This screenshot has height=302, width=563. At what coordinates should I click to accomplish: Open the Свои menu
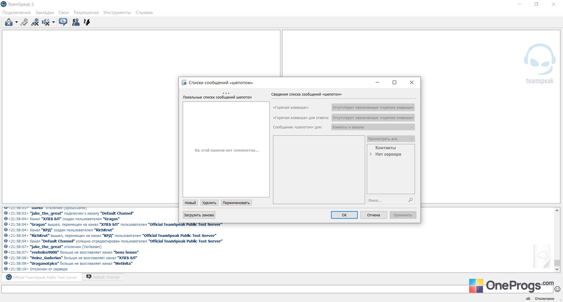[x=64, y=13]
